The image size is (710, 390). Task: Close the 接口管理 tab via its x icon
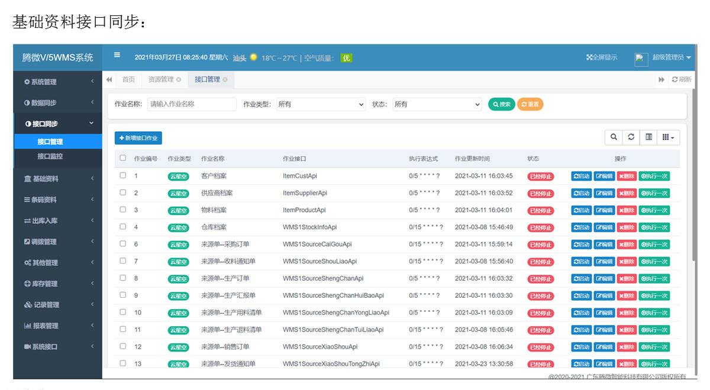click(225, 80)
